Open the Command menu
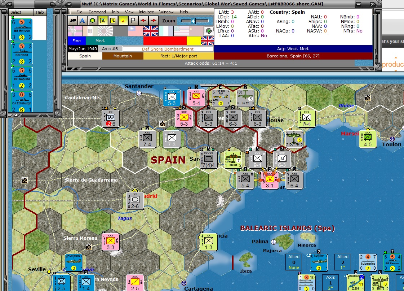Viewport: 404px width, 291px height. pos(97,12)
